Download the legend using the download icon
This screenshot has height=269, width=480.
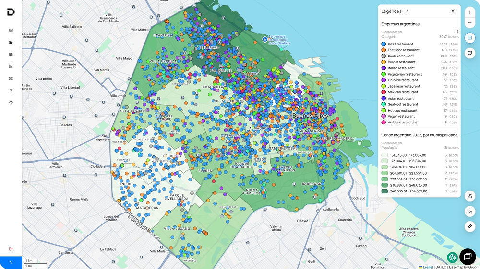click(407, 11)
